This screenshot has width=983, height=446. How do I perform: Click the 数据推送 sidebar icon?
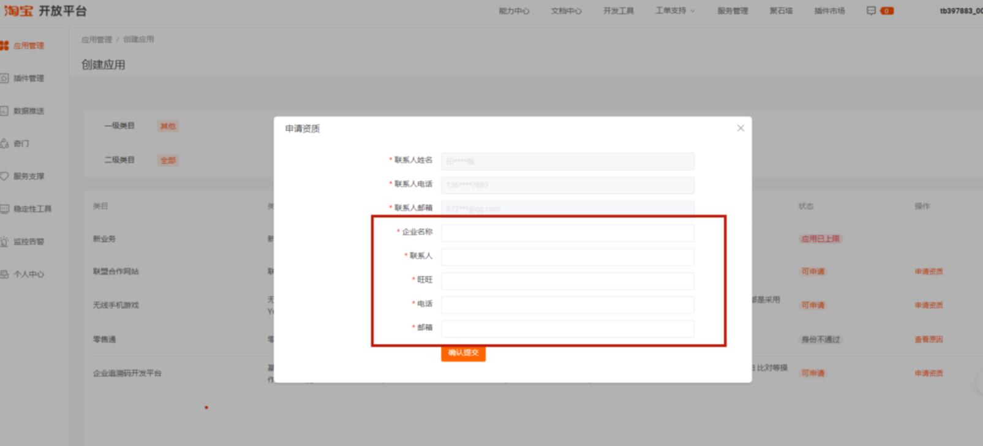pyautogui.click(x=4, y=111)
